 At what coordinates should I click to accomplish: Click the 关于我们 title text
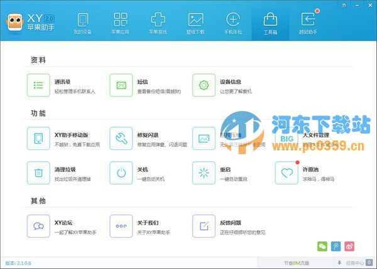coord(148,223)
